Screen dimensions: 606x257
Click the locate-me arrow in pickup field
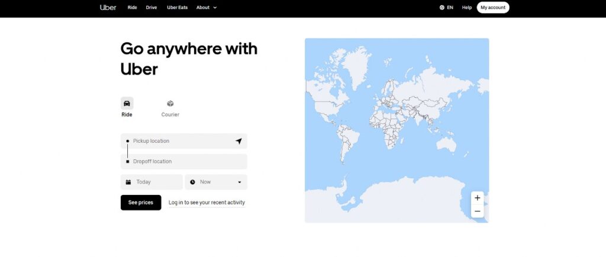(238, 141)
